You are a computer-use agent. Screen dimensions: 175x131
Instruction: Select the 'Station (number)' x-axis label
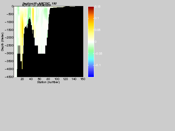point(48,82)
